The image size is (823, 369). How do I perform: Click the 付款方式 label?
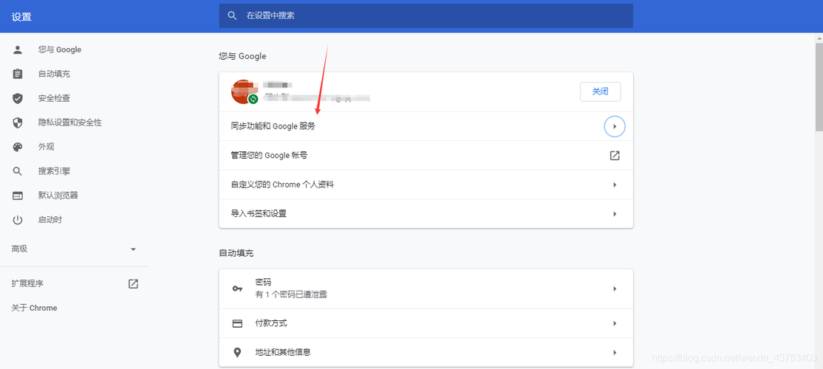click(x=271, y=323)
